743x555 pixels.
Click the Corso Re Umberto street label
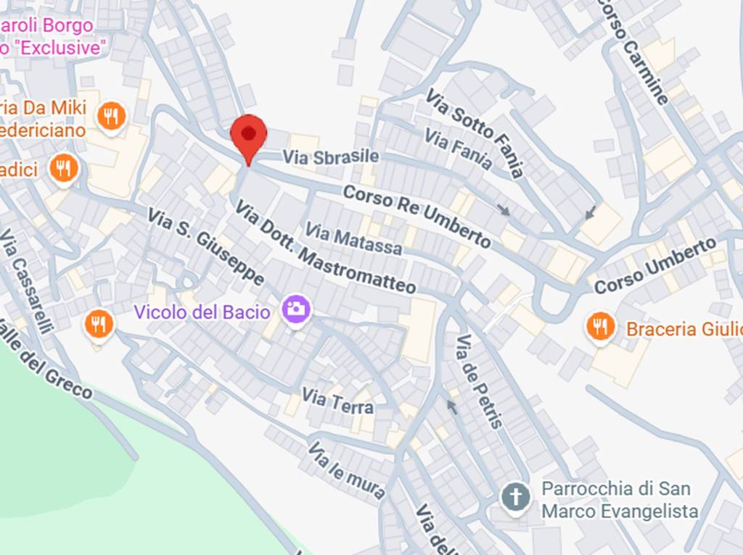click(417, 216)
